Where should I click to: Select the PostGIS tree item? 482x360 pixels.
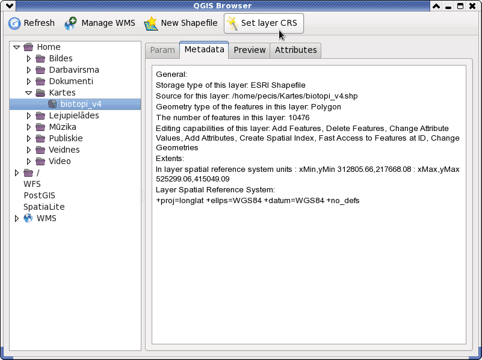point(39,195)
